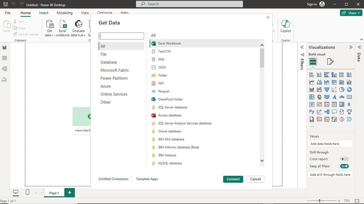Add a new page with plus button
This screenshot has width=364, height=204.
pyautogui.click(x=69, y=193)
